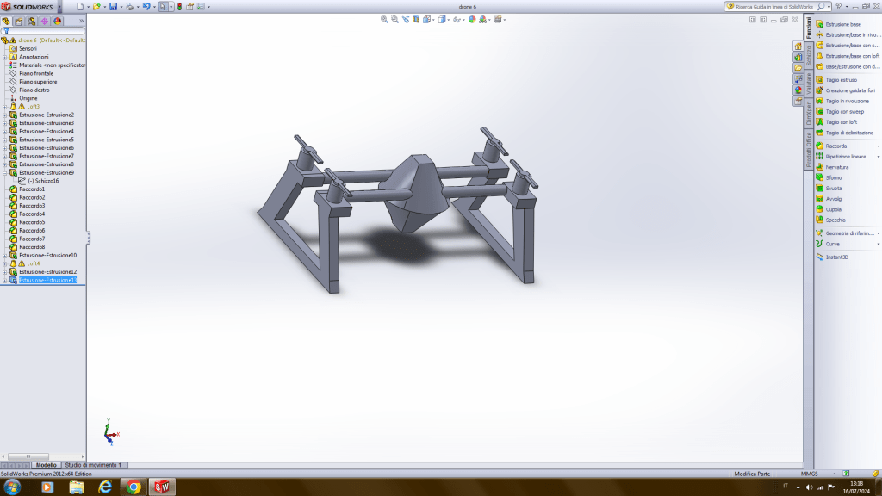This screenshot has width=882, height=496.
Task: Open Google Chrome from the taskbar
Action: [x=134, y=487]
